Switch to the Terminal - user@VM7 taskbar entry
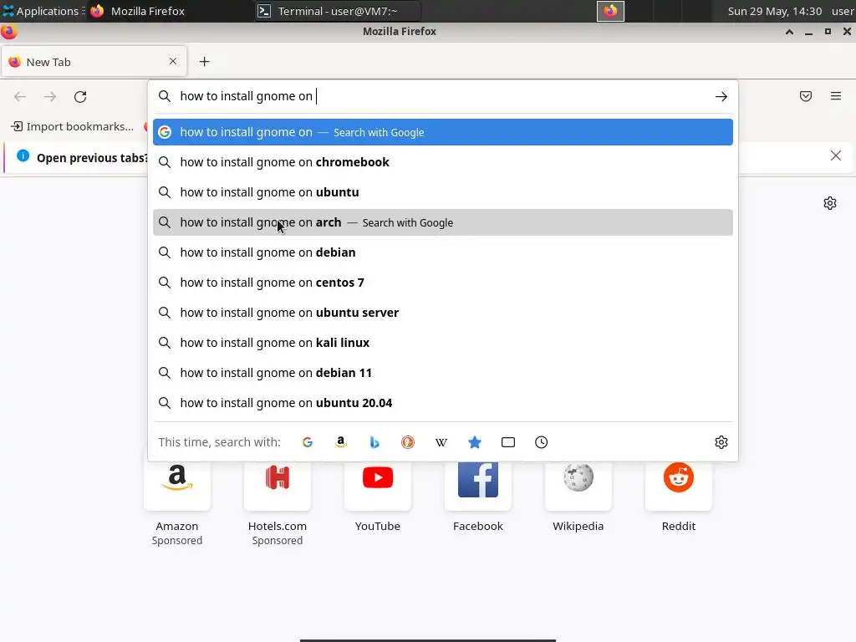The image size is (856, 642). tap(338, 11)
